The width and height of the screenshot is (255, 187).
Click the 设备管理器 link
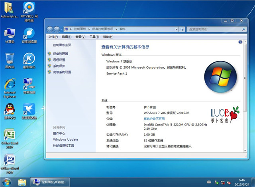tap(61, 54)
